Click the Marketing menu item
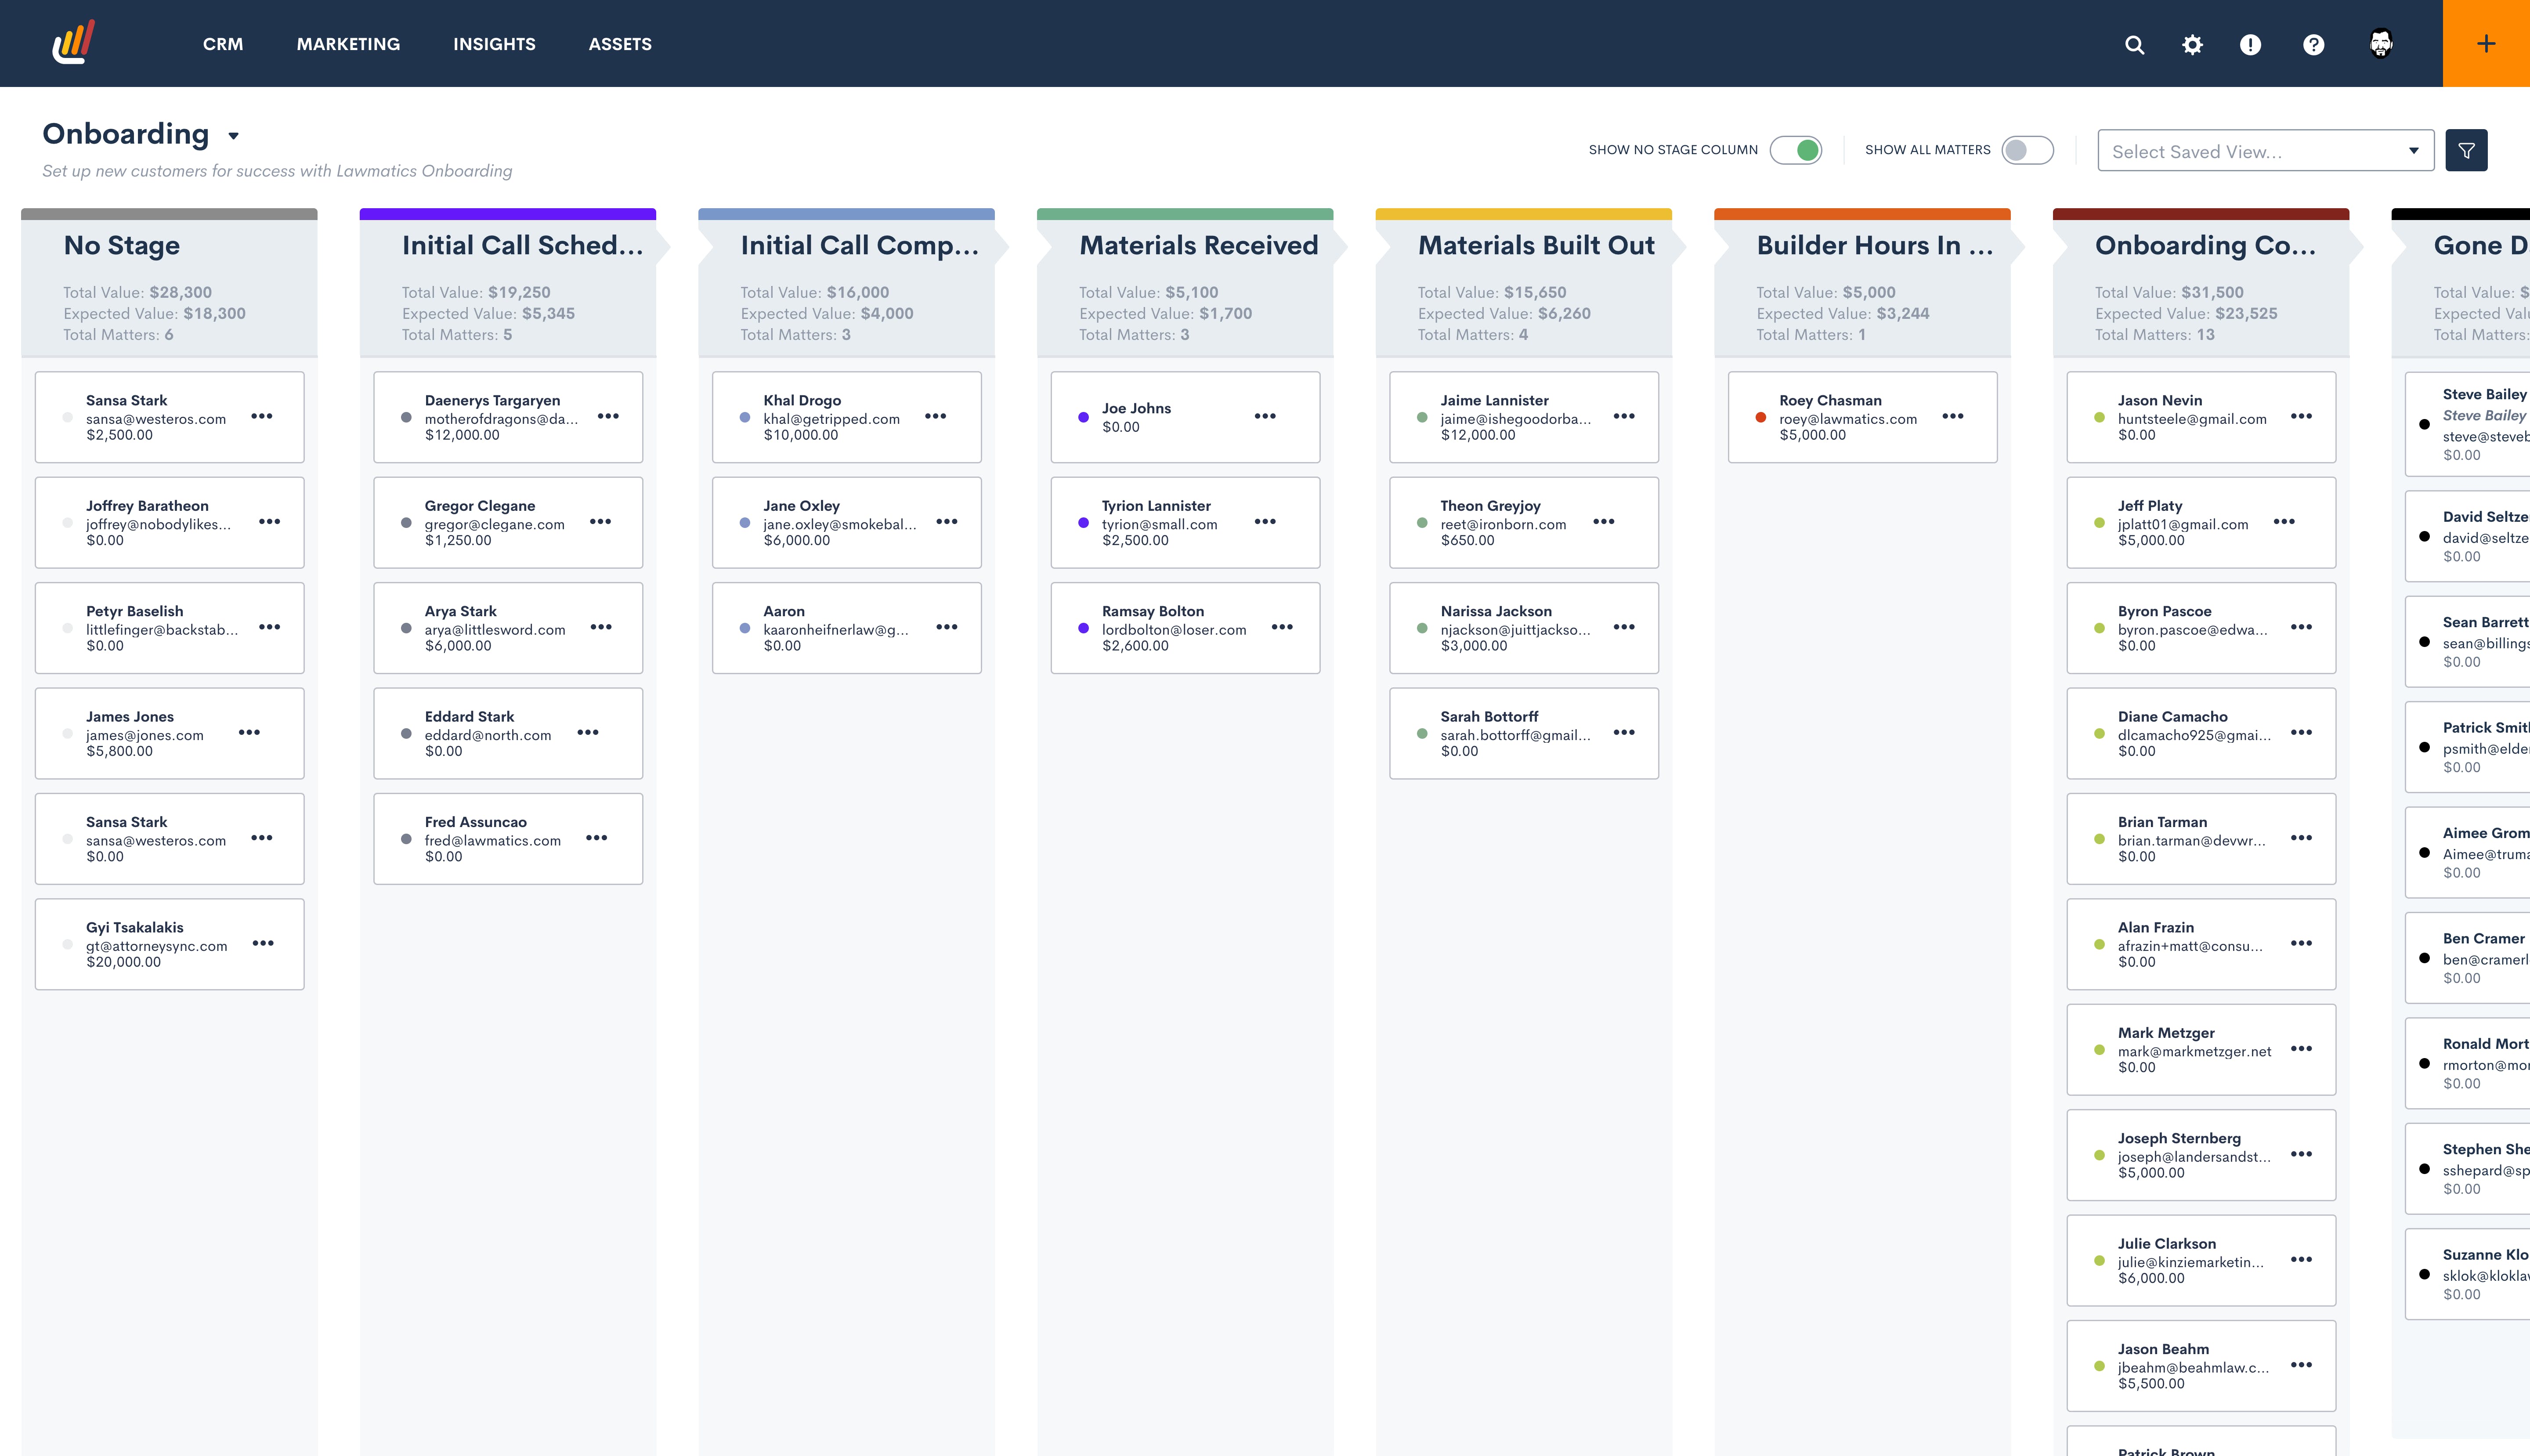The image size is (2530, 1456). tap(348, 44)
